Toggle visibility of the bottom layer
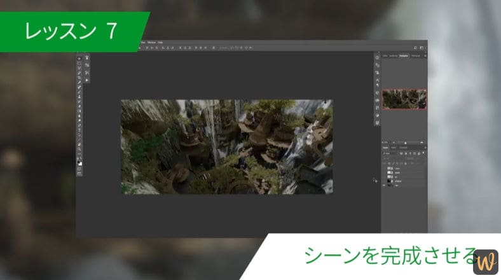Viewport: 501px width, 280px height. [x=384, y=186]
